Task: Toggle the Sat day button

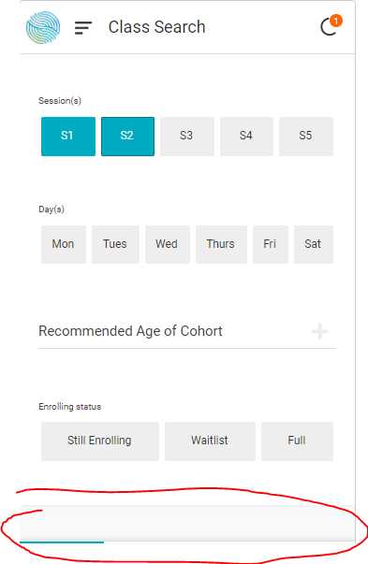Action: coord(314,245)
